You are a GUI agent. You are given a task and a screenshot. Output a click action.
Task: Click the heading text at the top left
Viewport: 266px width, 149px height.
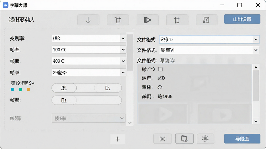tap(21, 20)
